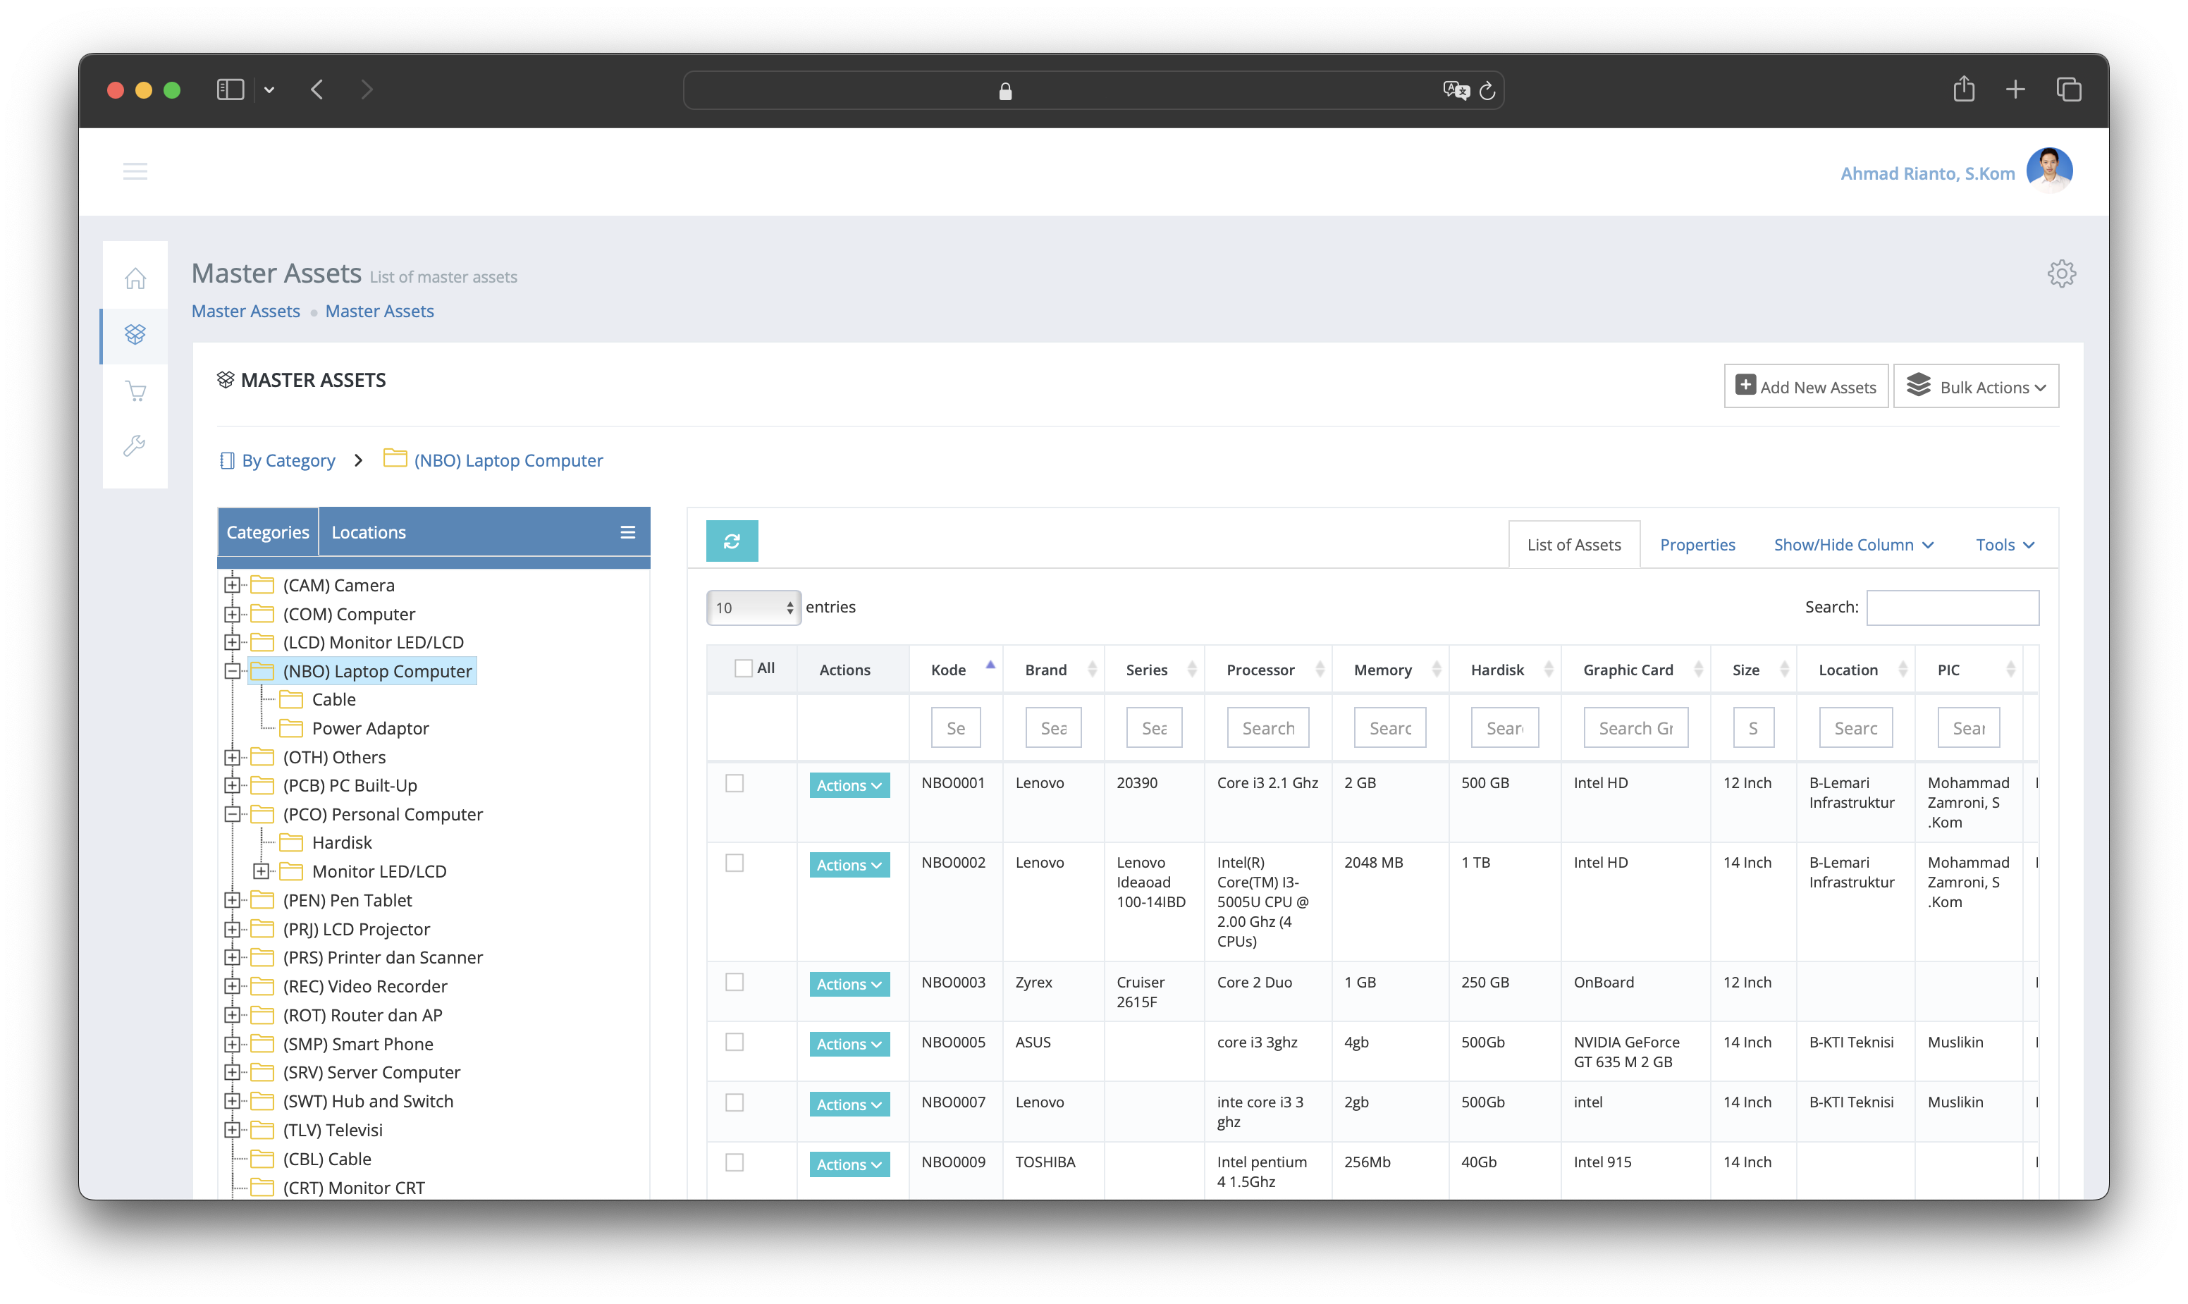The height and width of the screenshot is (1304, 2188).
Task: Switch to the Locations tab
Action: click(x=368, y=531)
